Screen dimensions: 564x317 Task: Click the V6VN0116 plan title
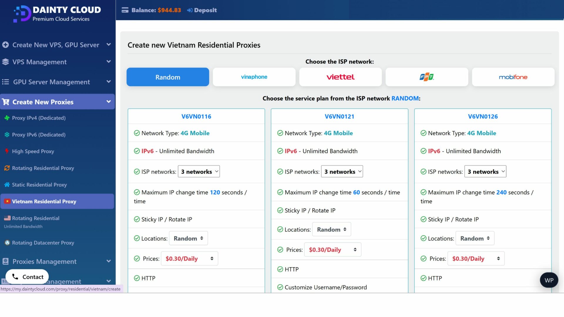pyautogui.click(x=196, y=117)
